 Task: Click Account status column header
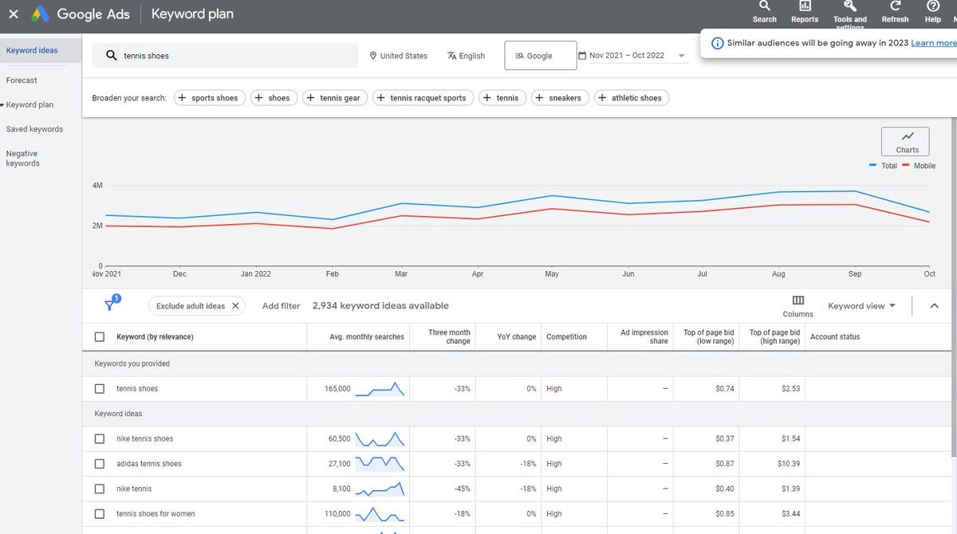tap(835, 337)
